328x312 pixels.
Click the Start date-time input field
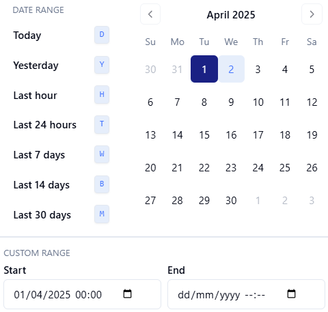pos(82,294)
